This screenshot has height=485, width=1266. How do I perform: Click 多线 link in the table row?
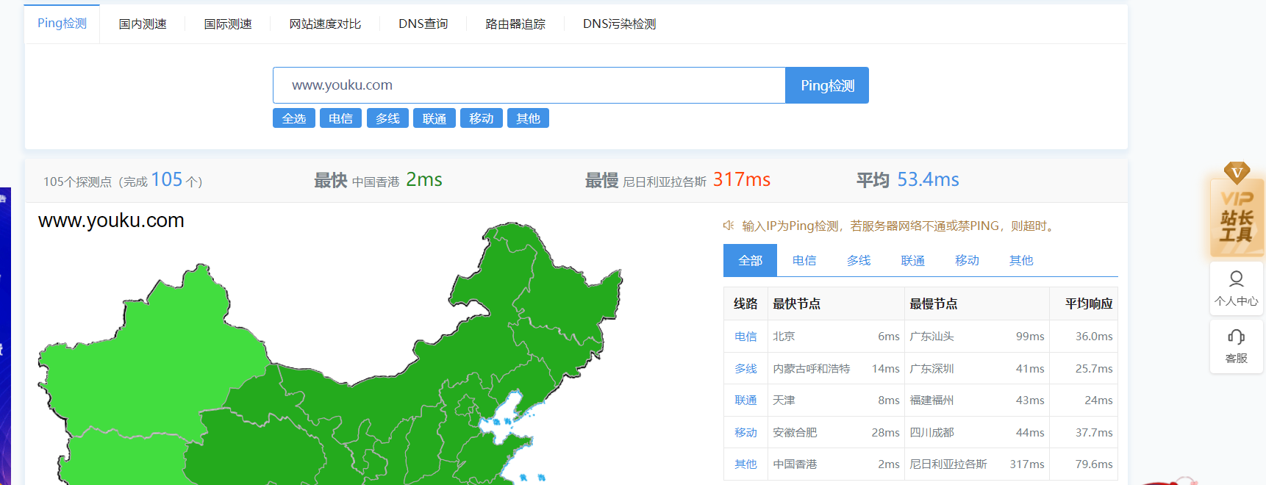(x=745, y=368)
